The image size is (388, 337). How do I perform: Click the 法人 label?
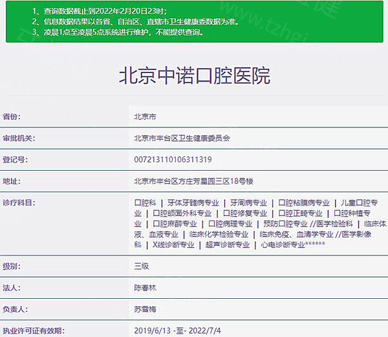click(12, 288)
